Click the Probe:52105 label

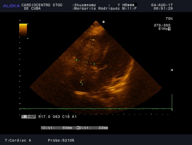[x=61, y=140]
